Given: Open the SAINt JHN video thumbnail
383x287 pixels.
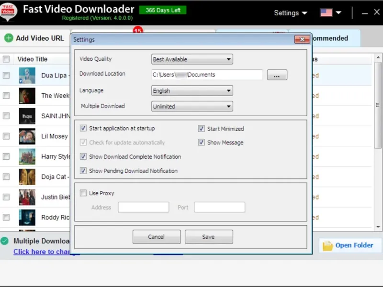Looking at the screenshot, I should pos(27,116).
